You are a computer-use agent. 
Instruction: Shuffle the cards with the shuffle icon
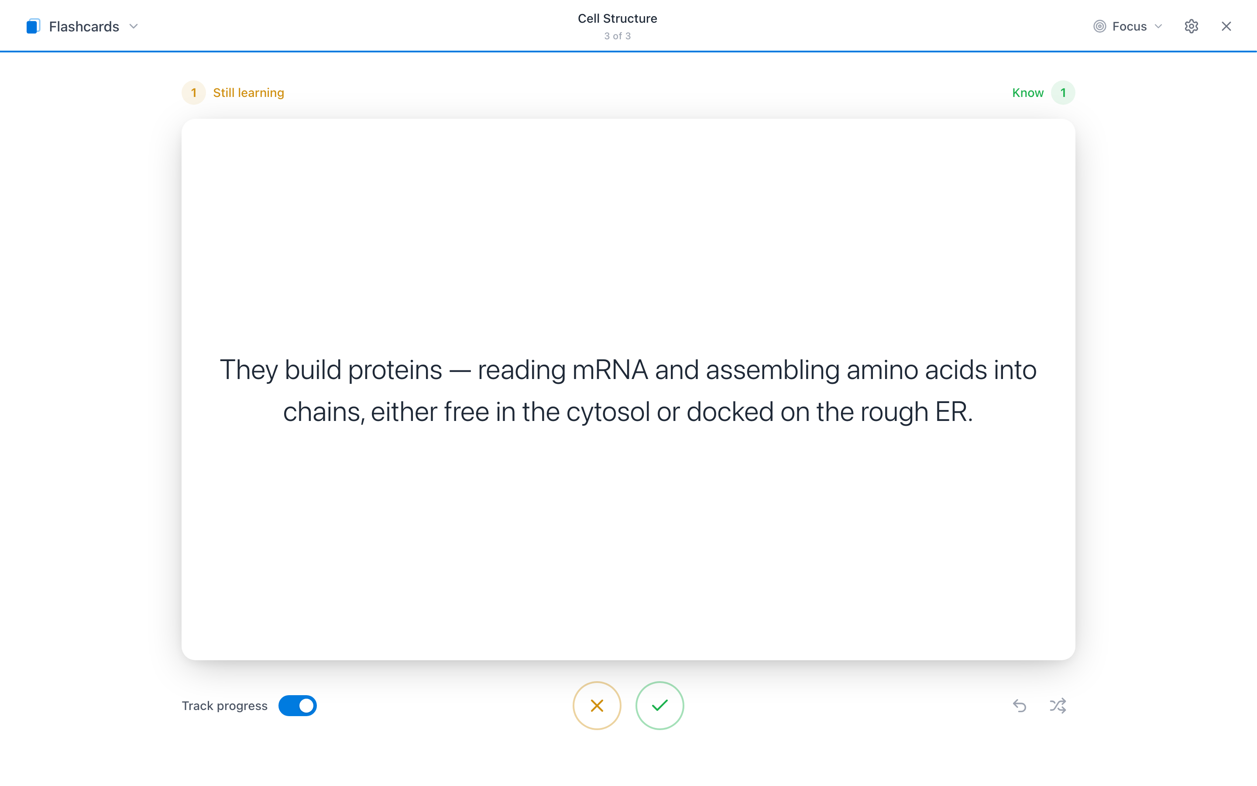[1058, 705]
